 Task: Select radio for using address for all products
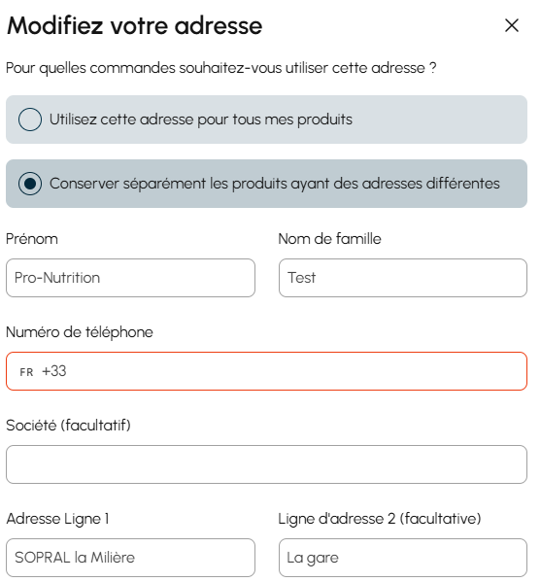click(30, 120)
